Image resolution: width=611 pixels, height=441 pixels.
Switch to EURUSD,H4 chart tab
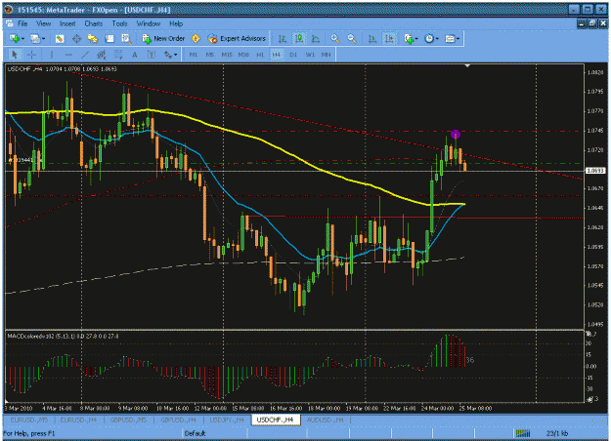[78, 420]
